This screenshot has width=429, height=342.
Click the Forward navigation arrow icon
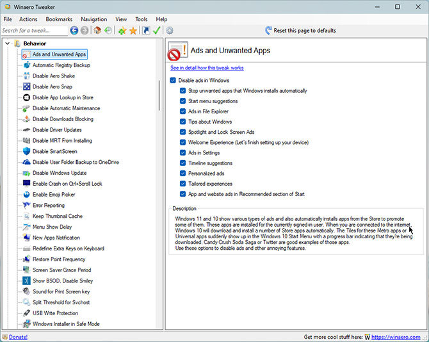(85, 30)
